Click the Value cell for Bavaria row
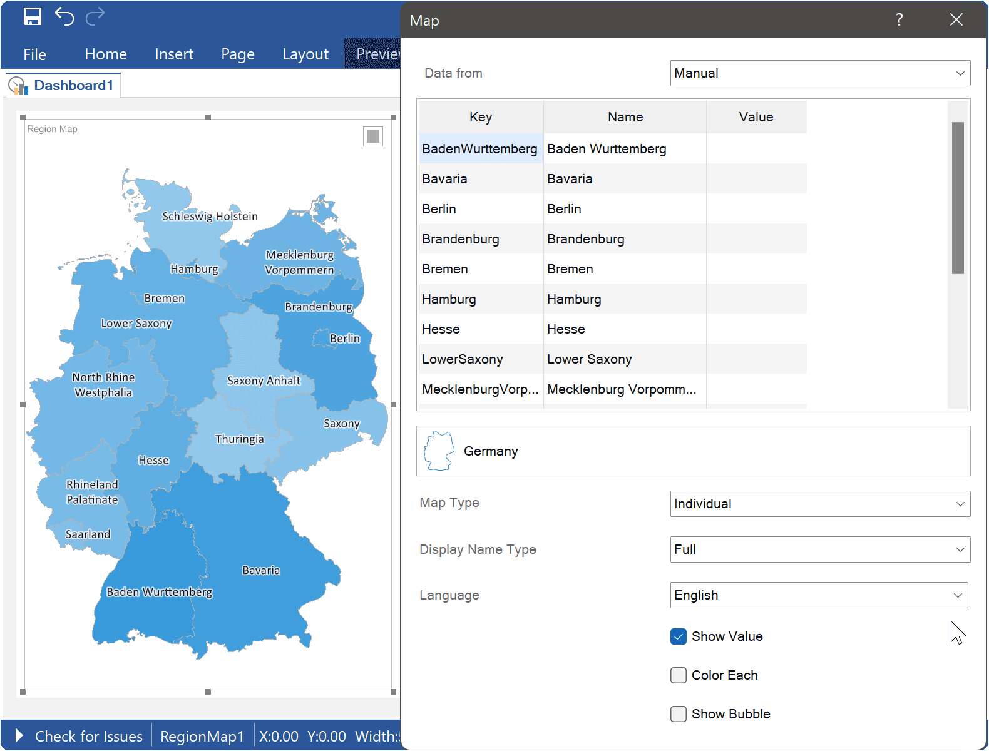 756,179
